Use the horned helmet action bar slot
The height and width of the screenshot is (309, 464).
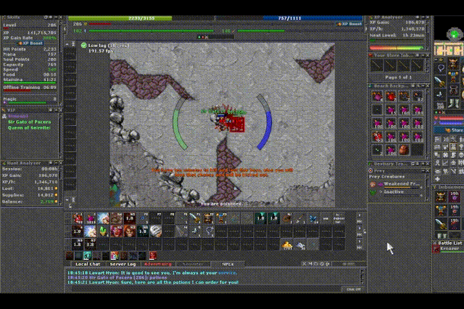pyautogui.click(x=208, y=218)
